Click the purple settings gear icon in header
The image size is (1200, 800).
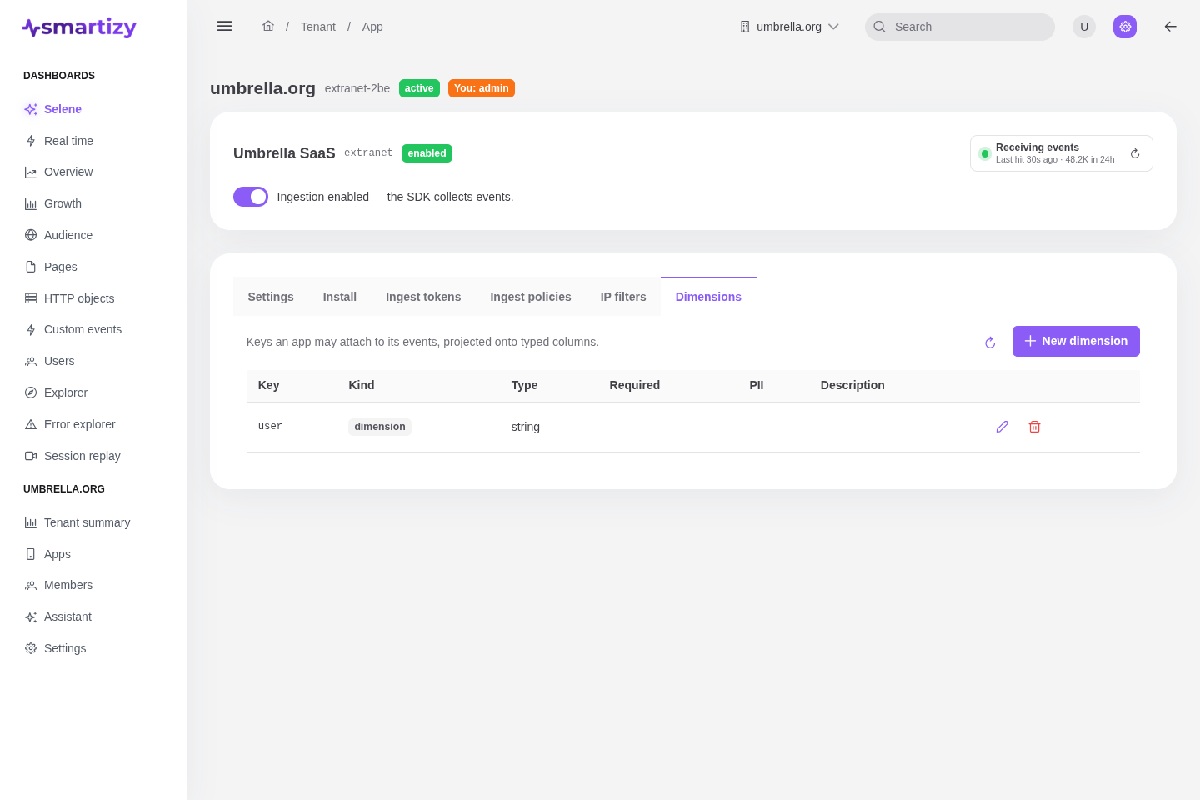(x=1125, y=27)
